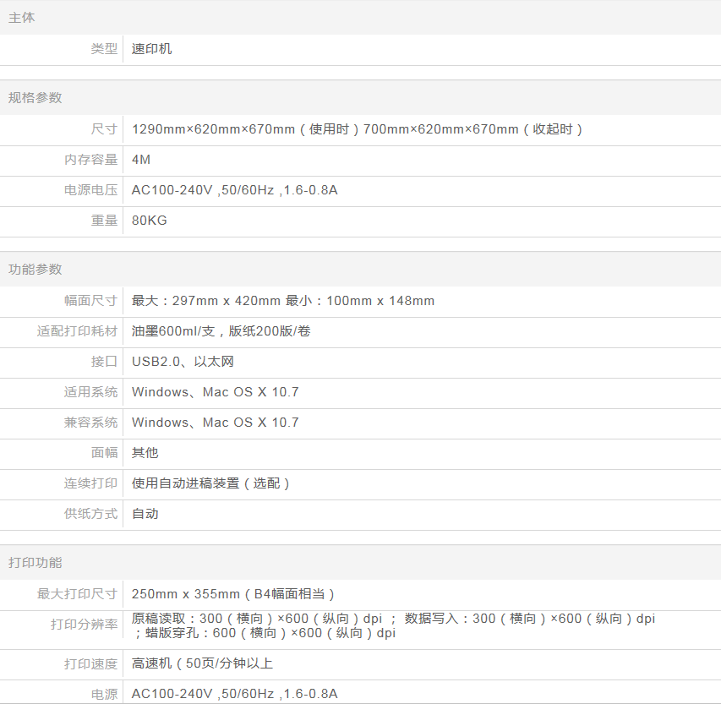Click the 适用系统 row label

tap(91, 392)
